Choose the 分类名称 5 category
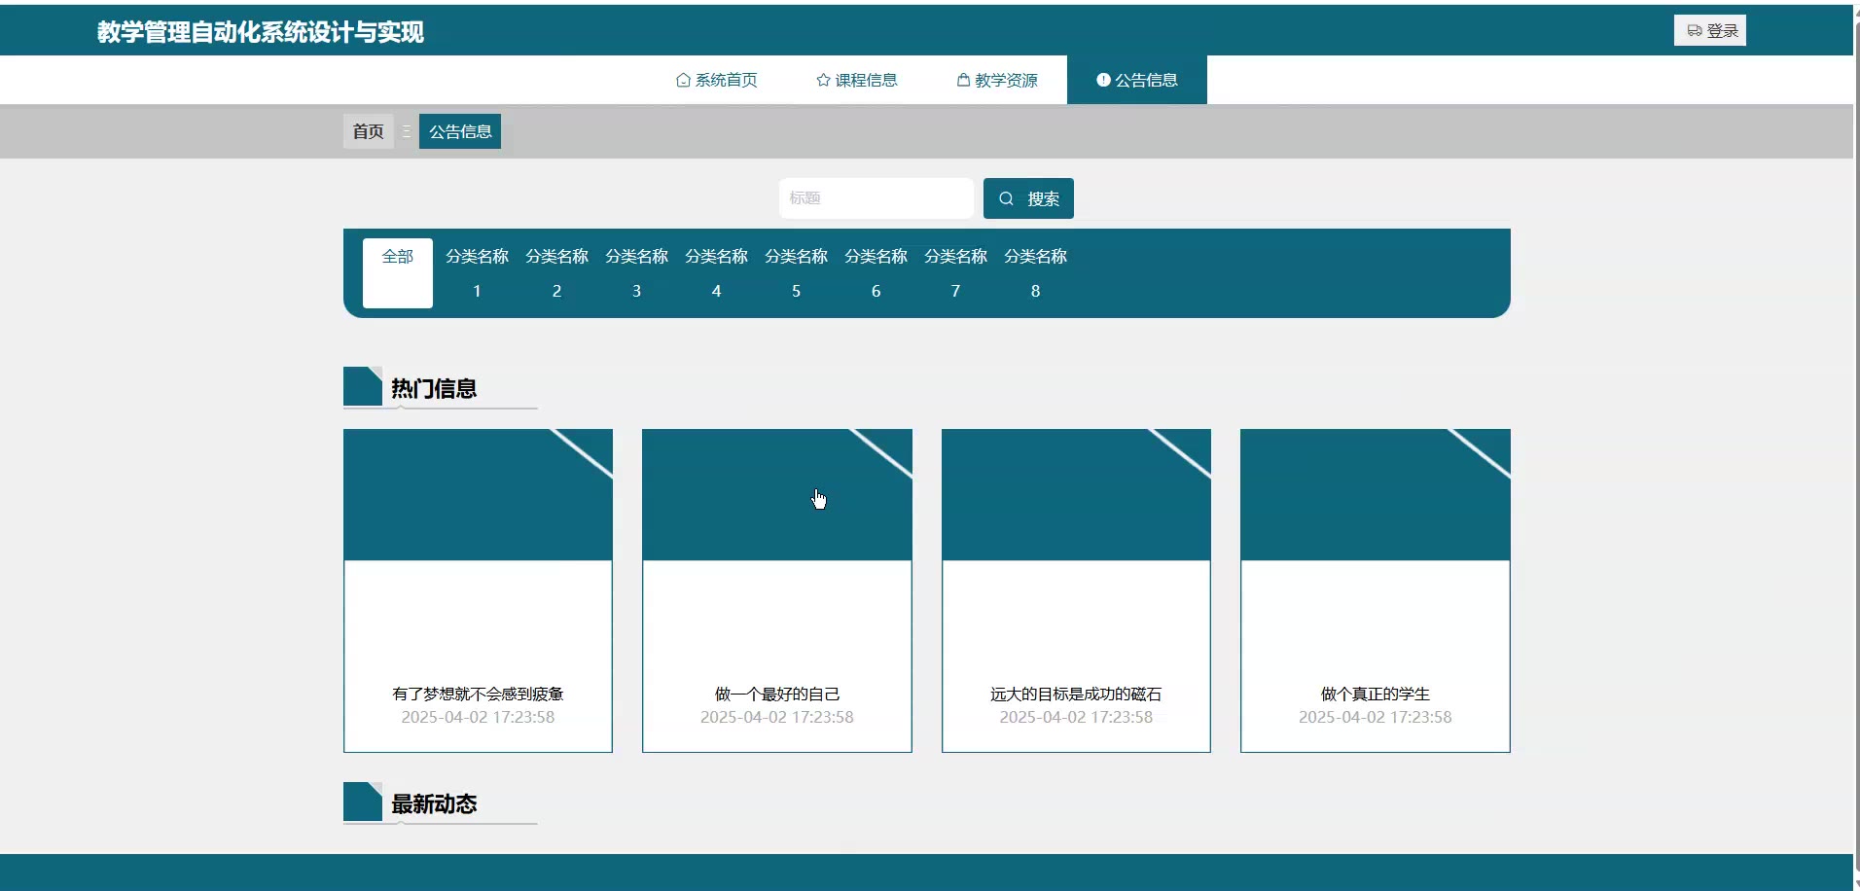 tap(796, 272)
